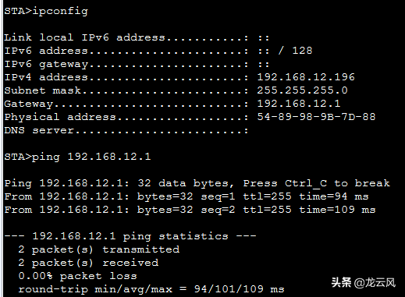The width and height of the screenshot is (405, 297).
Task: Click the IPv6 gateway line
Action: [x=137, y=64]
